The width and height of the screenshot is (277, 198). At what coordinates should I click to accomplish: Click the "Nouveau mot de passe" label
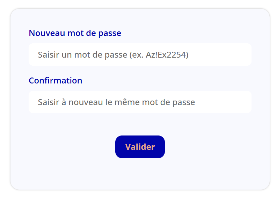[x=75, y=33]
